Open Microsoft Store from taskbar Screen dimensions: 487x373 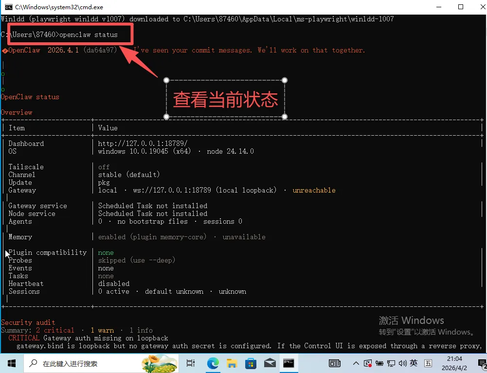click(x=251, y=363)
